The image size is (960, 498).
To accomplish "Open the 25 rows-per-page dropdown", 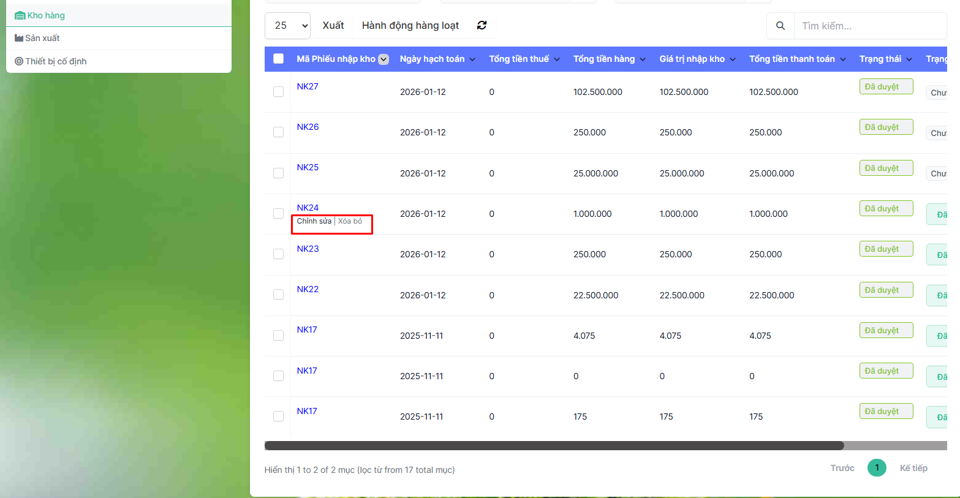I will point(287,26).
